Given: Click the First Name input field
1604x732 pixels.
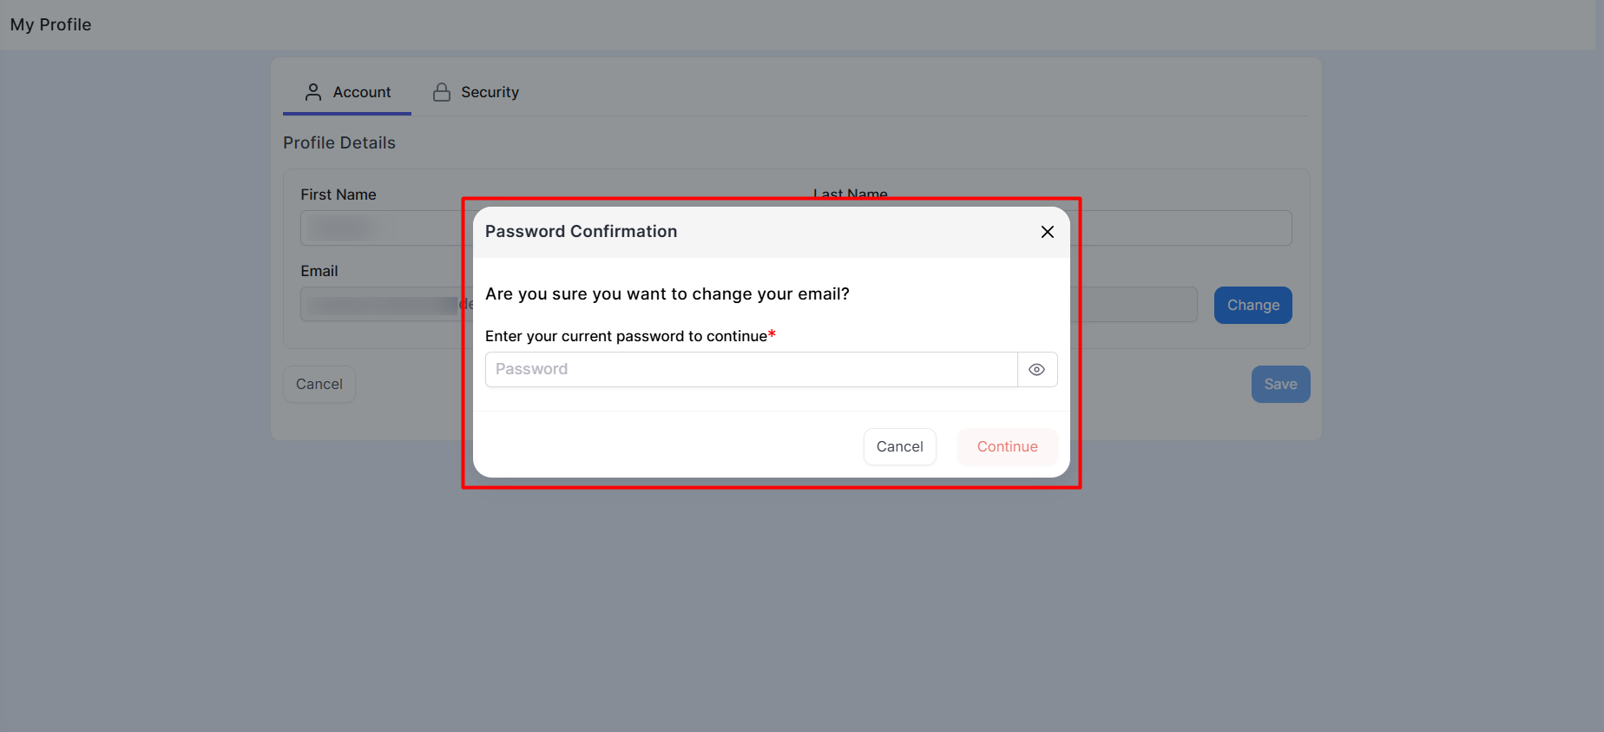Looking at the screenshot, I should click(382, 228).
